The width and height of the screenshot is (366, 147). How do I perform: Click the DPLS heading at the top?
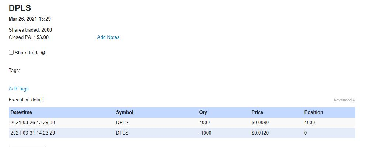20,8
